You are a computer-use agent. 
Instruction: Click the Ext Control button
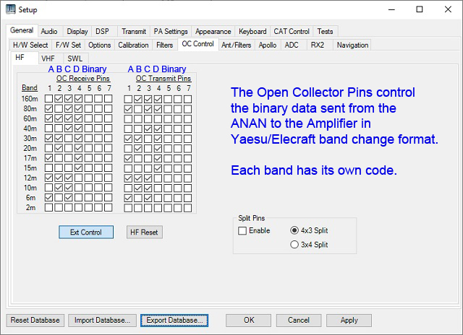86,232
